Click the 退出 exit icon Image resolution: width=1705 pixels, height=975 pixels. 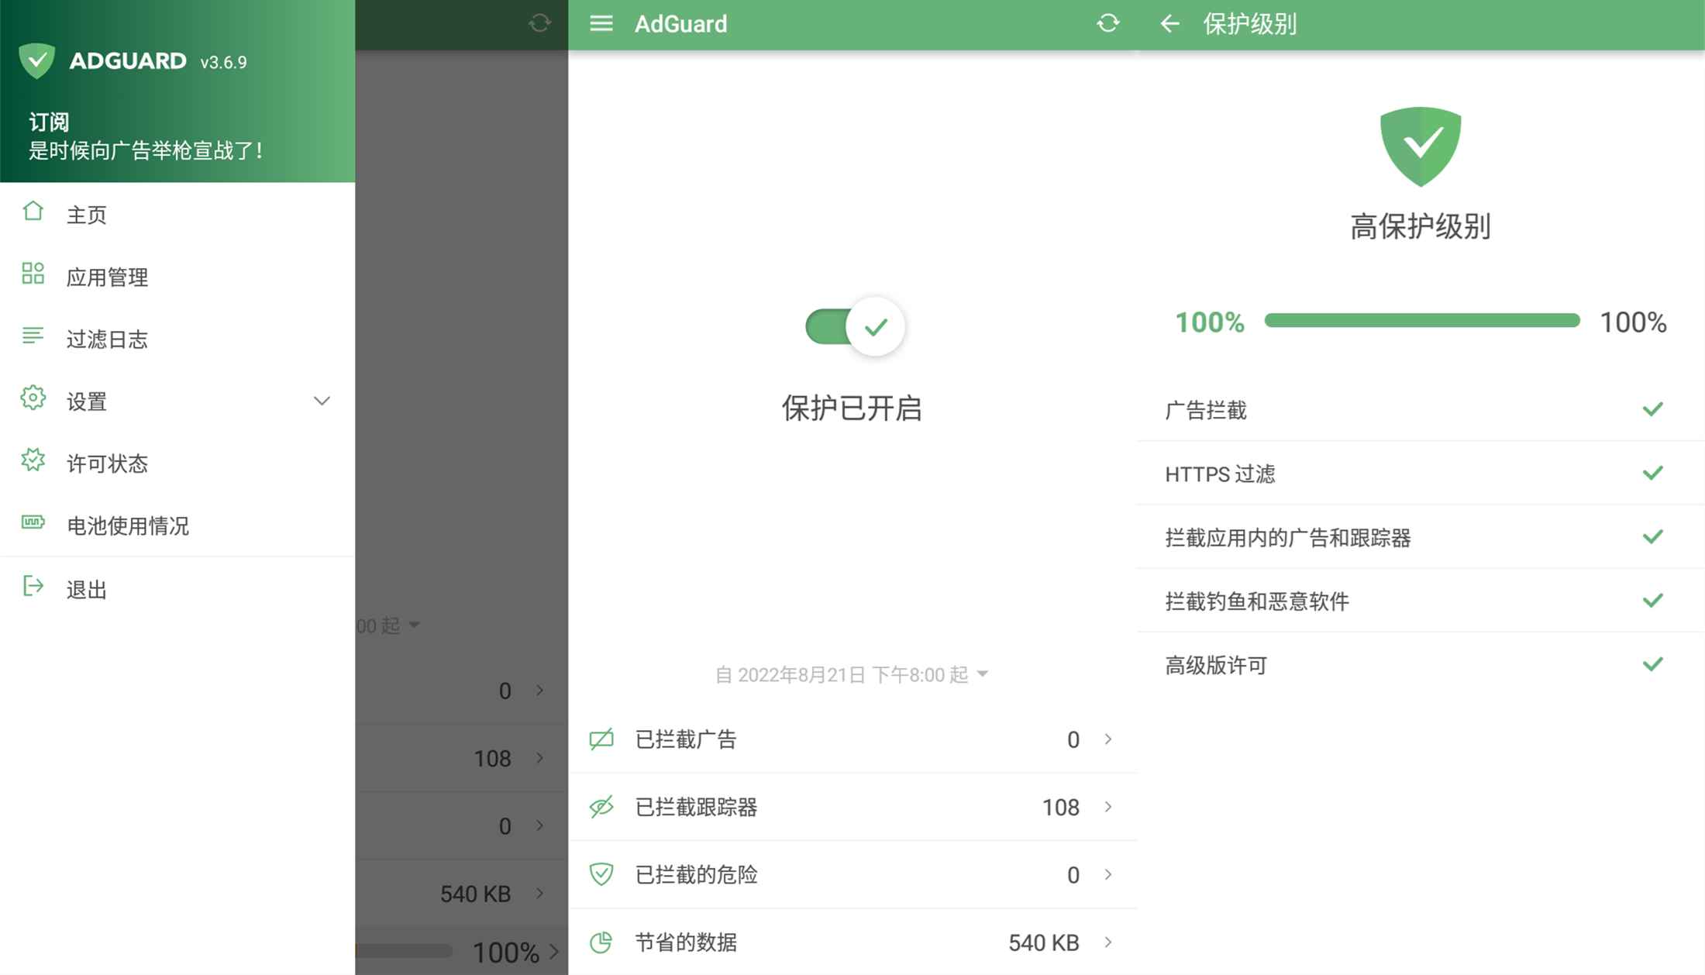[x=33, y=586]
